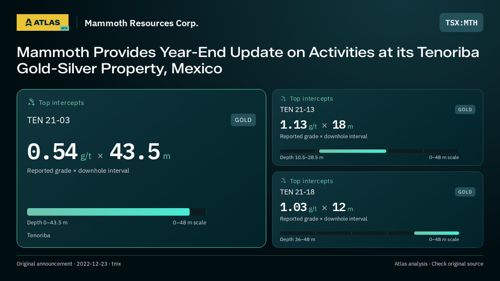500x281 pixels.
Task: Click 'Reported grade × downhole interval' under 0.54 g/t
Action: (78, 171)
